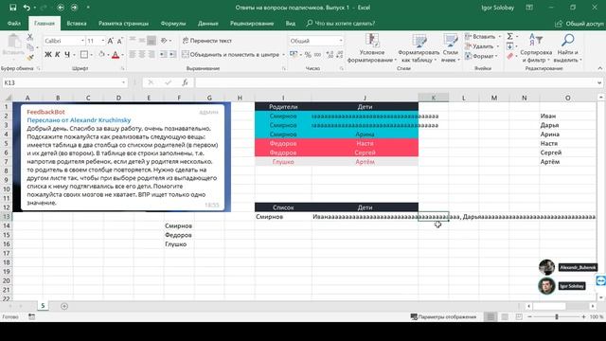This screenshot has height=341, width=606.
Task: Center text horizontally
Action: (142, 55)
